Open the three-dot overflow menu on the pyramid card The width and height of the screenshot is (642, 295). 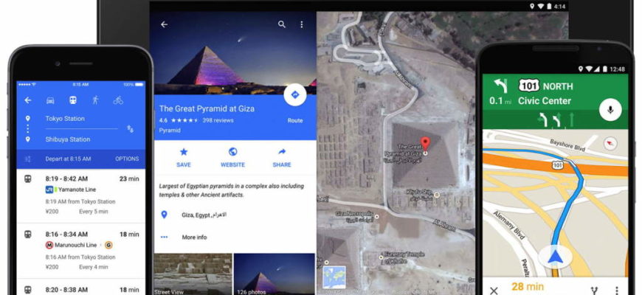[x=302, y=24]
